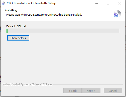Click the greyed-out Back button
126x97 pixels.
[72, 91]
